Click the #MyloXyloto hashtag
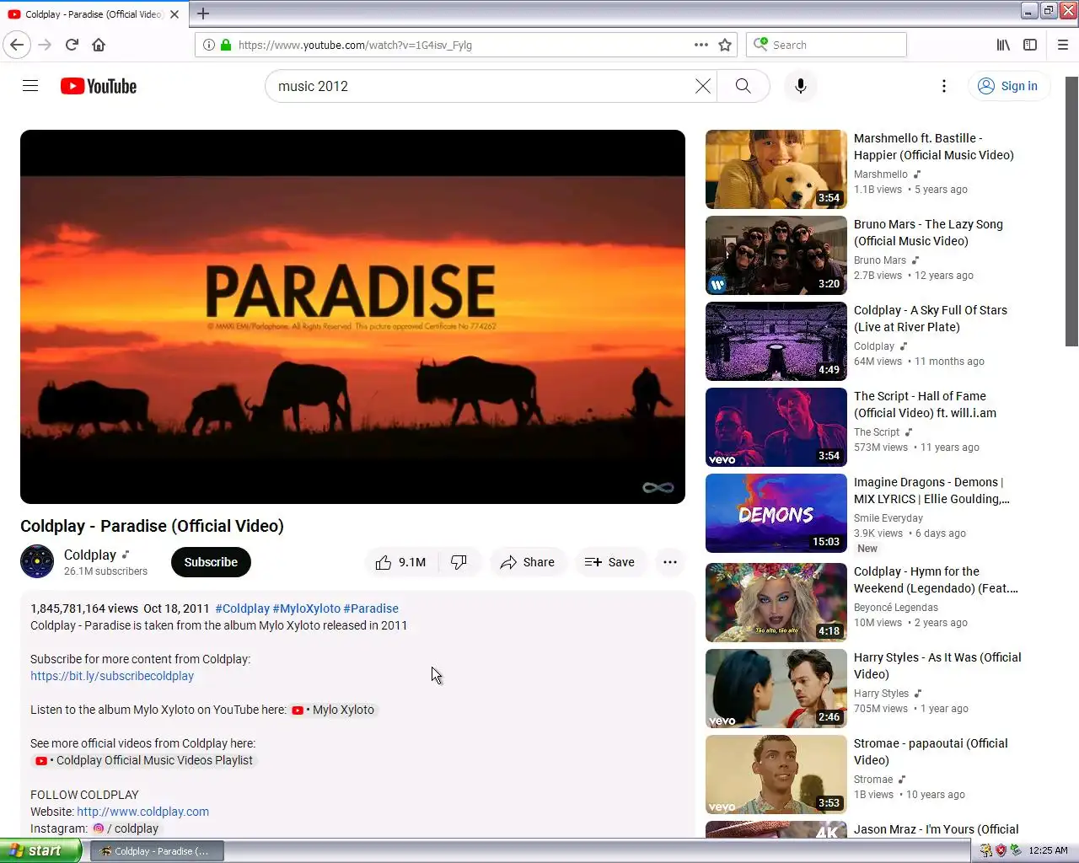This screenshot has width=1079, height=863. pos(307,608)
